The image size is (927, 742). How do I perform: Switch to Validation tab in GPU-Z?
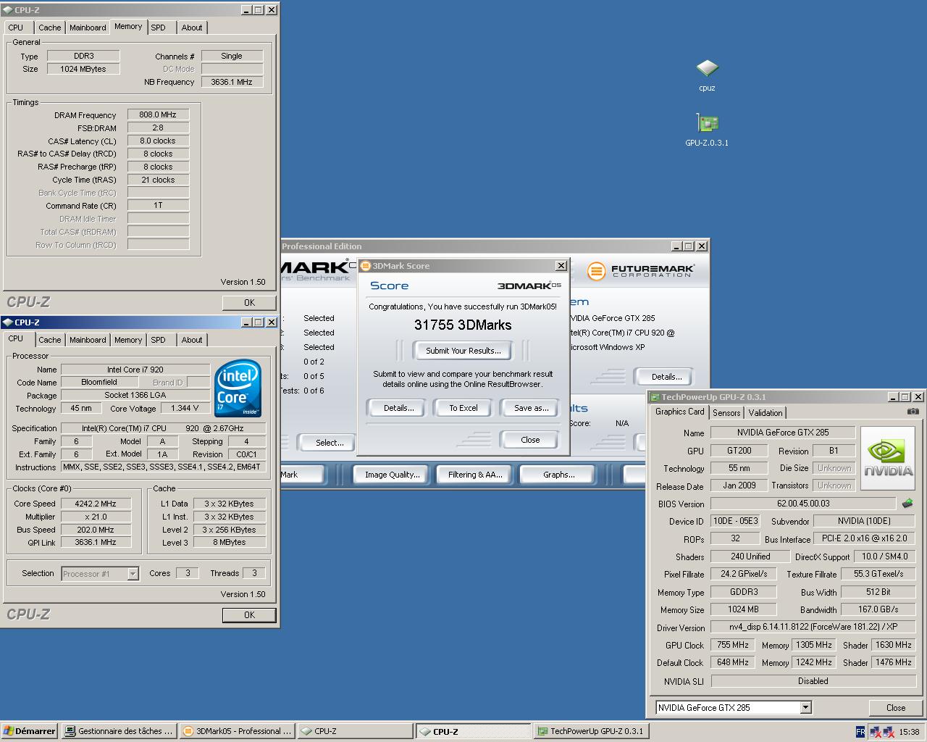(x=765, y=413)
